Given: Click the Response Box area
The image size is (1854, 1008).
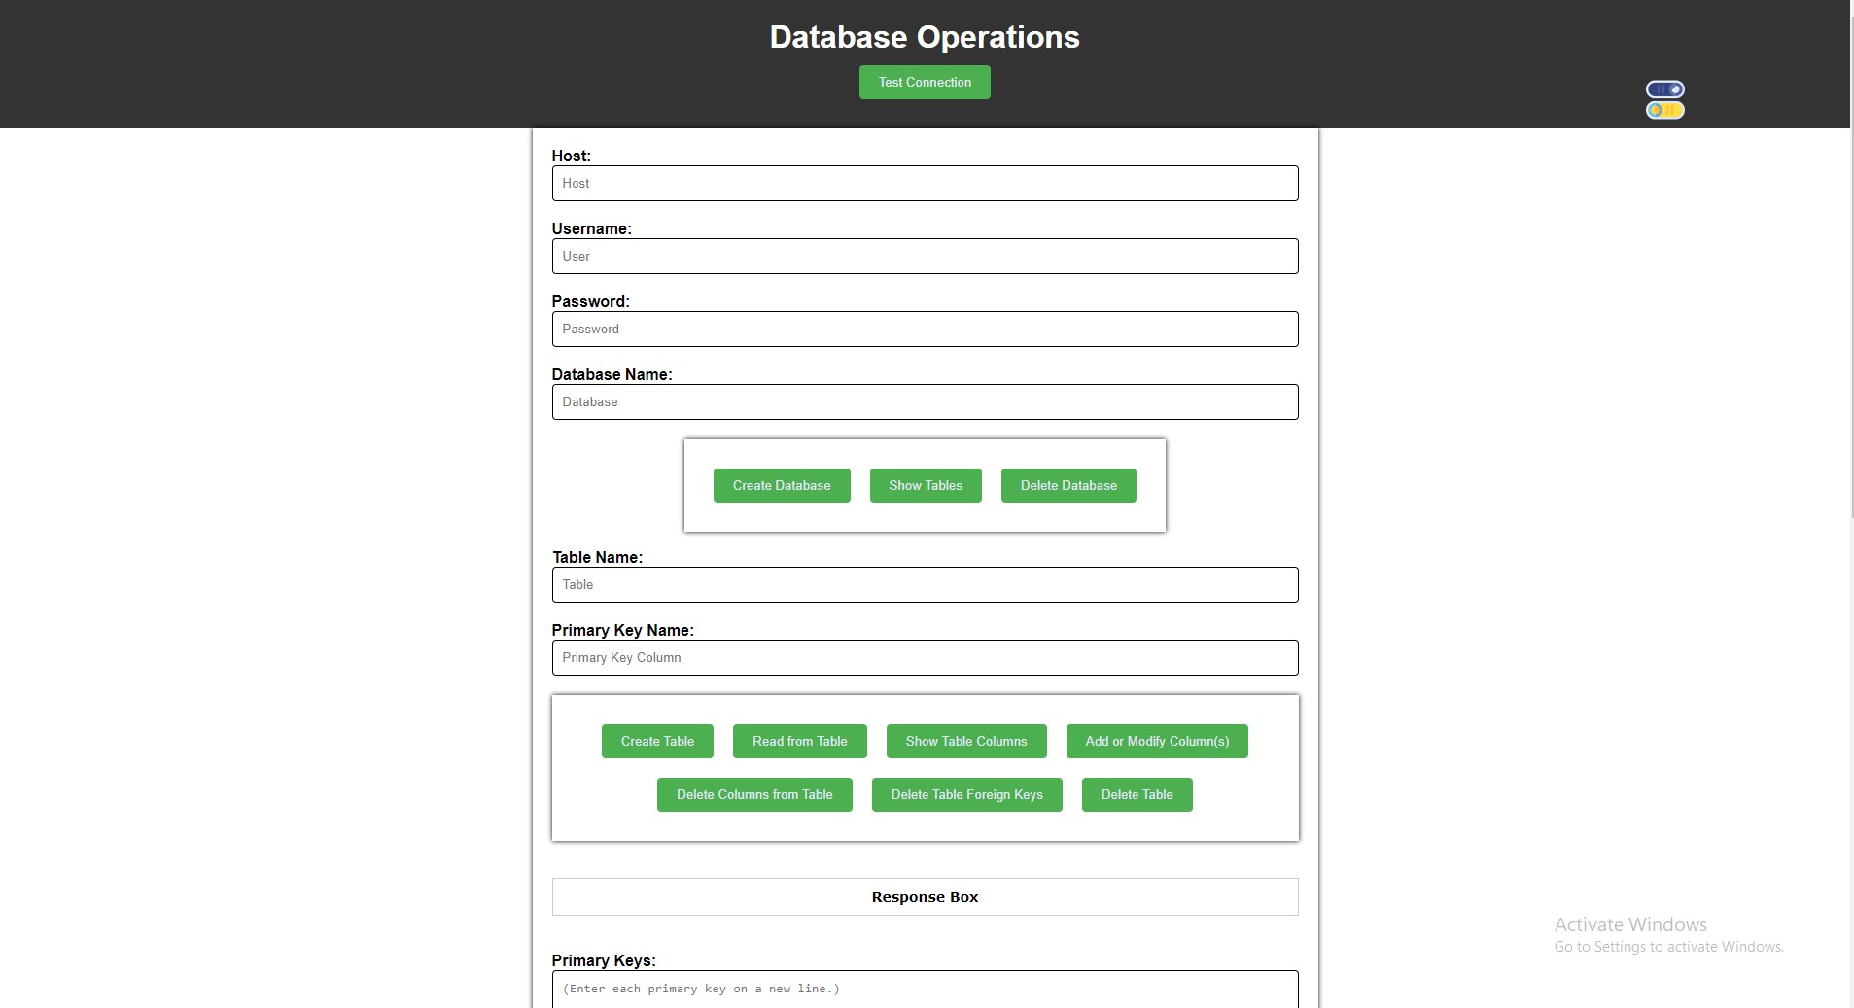Looking at the screenshot, I should tap(925, 897).
